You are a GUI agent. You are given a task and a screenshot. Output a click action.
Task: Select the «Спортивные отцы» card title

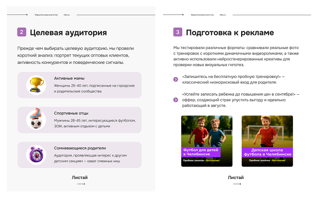tap(71, 113)
